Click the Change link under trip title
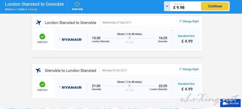The height and width of the screenshot is (109, 242). (33, 9)
